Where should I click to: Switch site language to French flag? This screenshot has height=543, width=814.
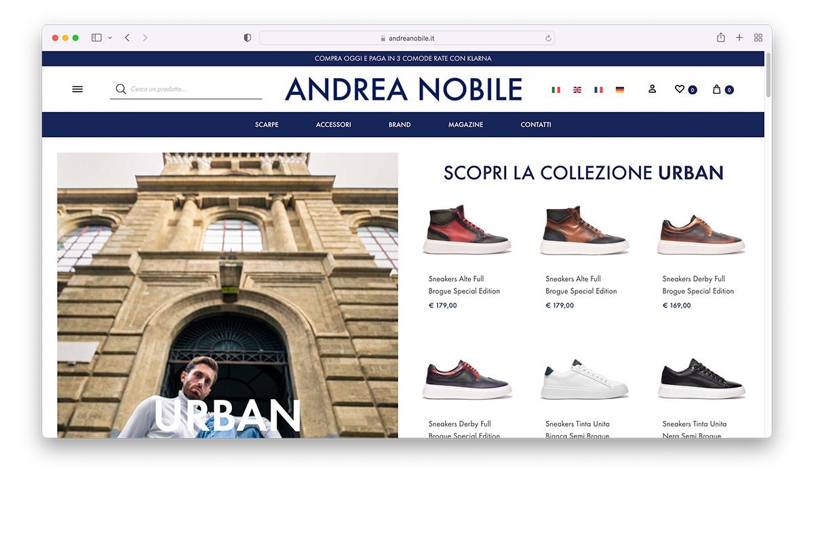(598, 90)
